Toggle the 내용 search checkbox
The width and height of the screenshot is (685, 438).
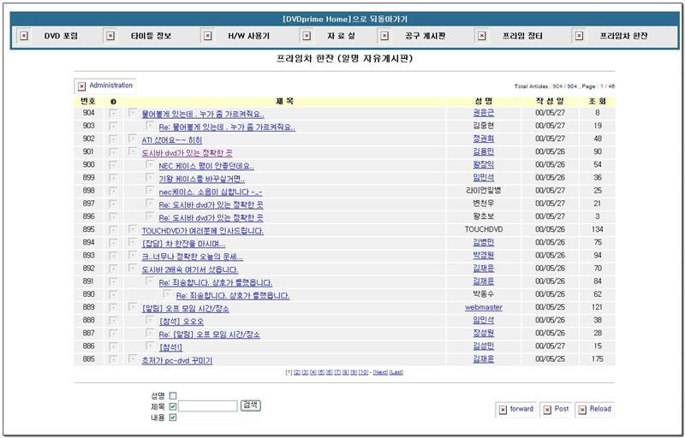click(x=173, y=417)
